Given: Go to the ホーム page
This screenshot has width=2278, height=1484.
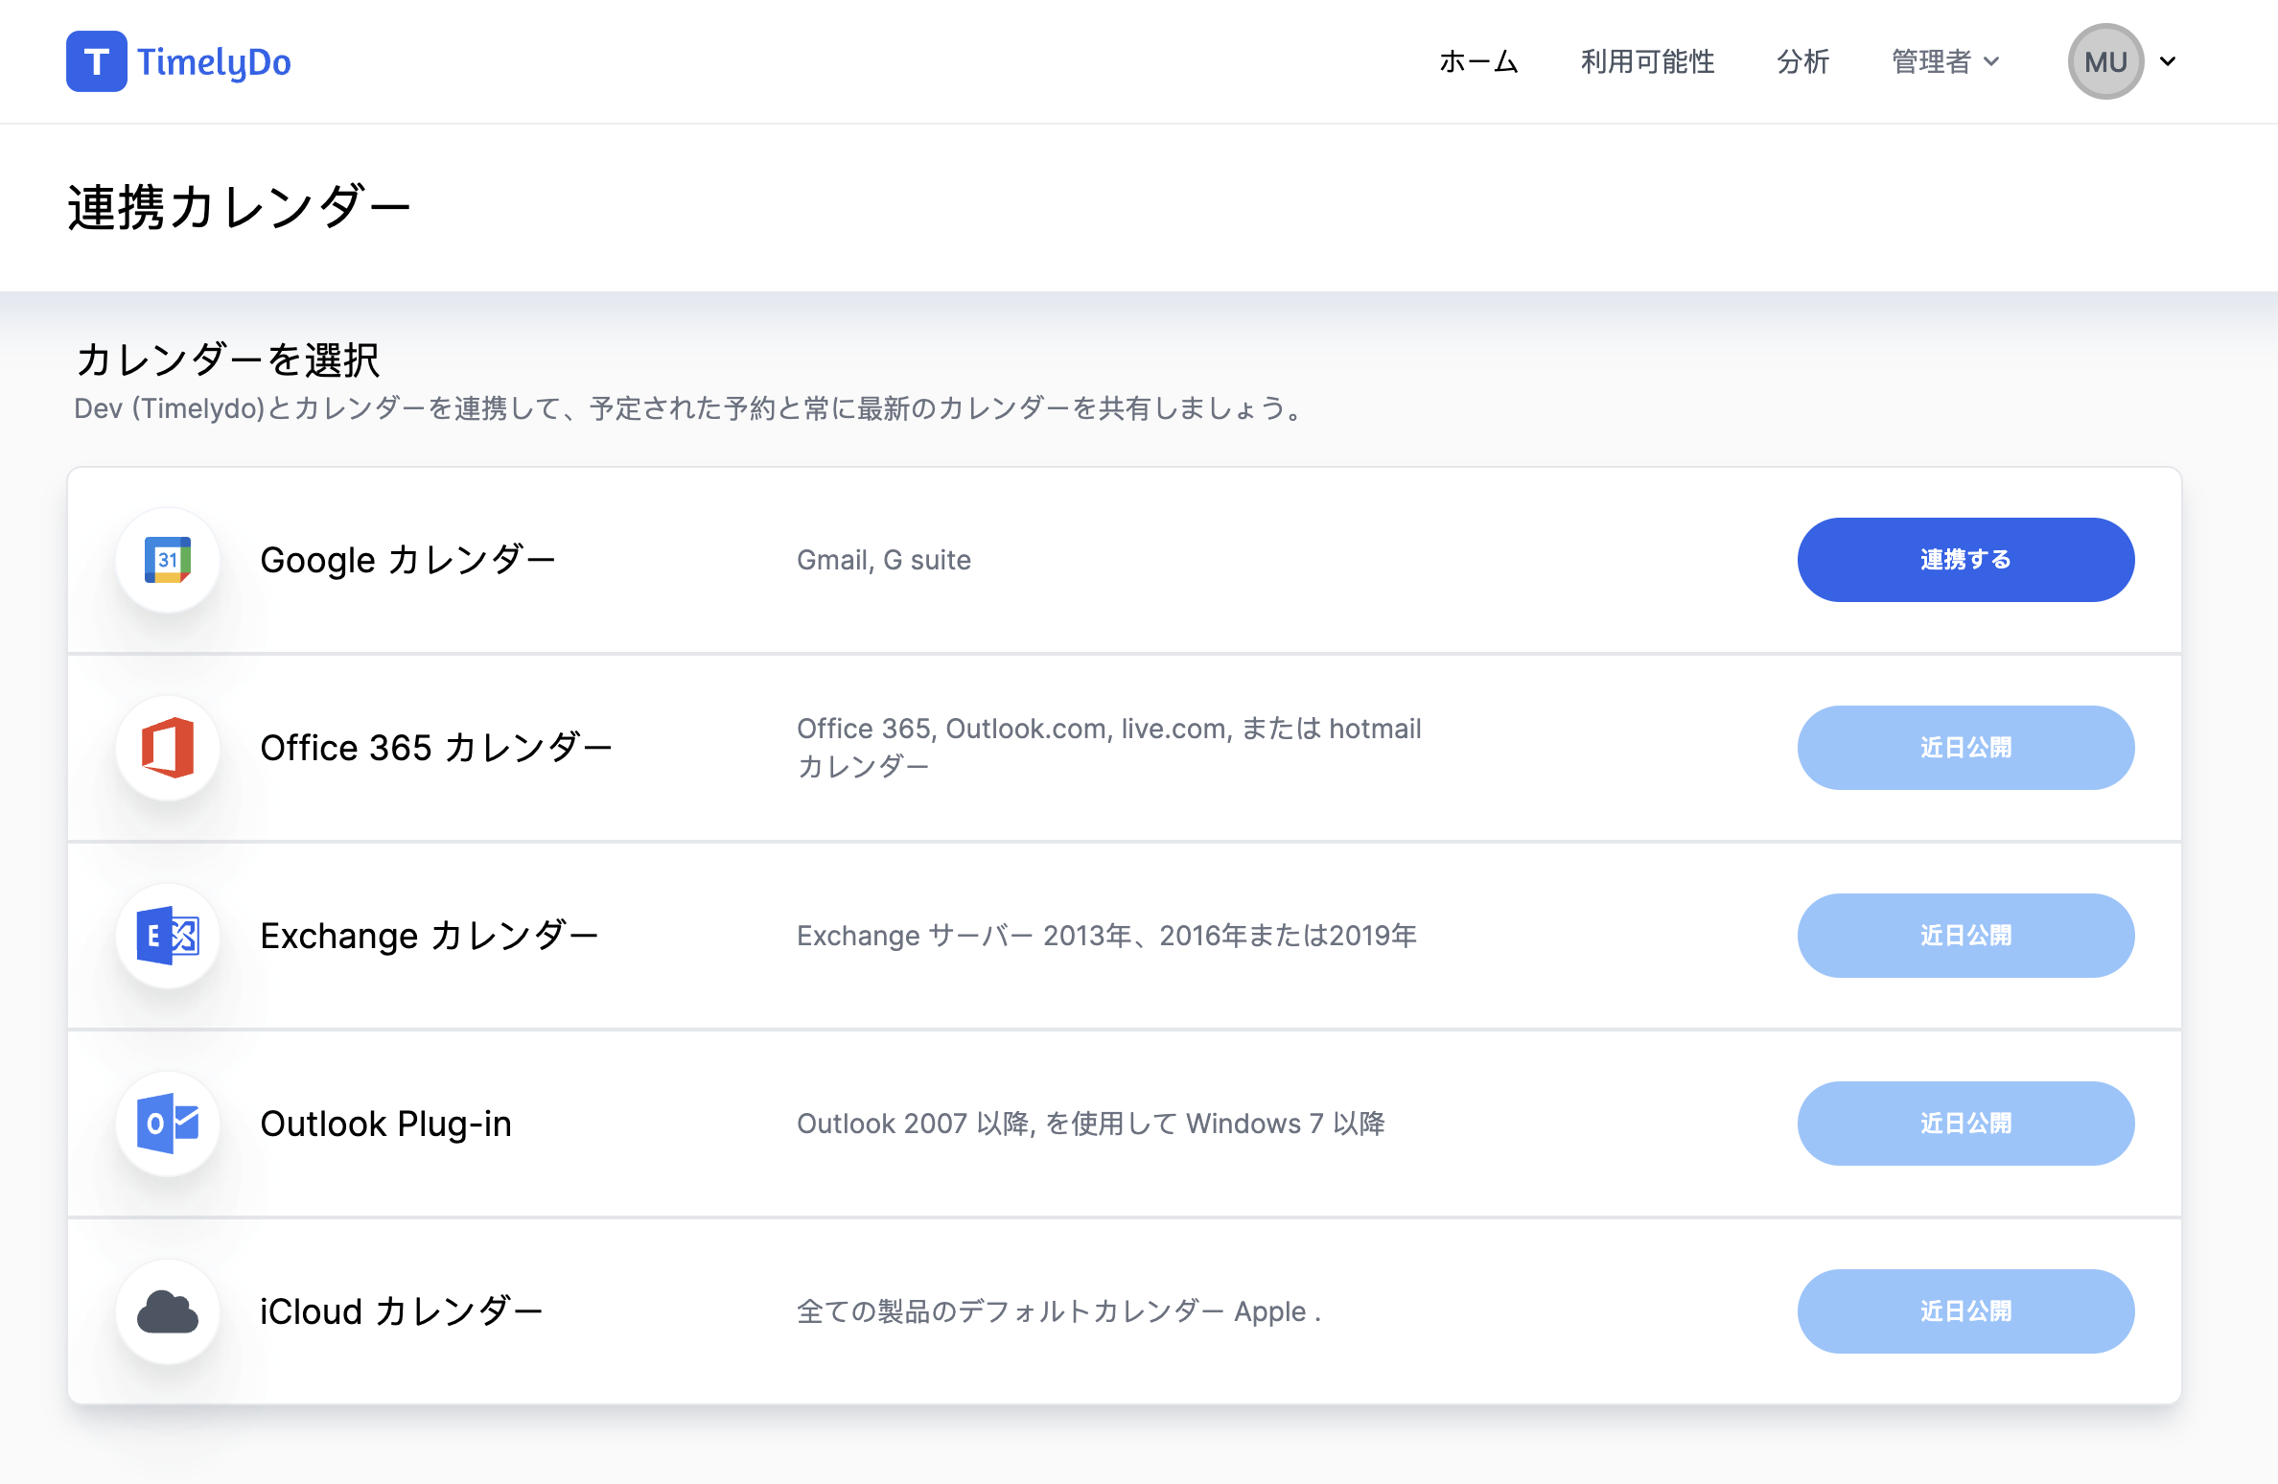Looking at the screenshot, I should 1479,61.
